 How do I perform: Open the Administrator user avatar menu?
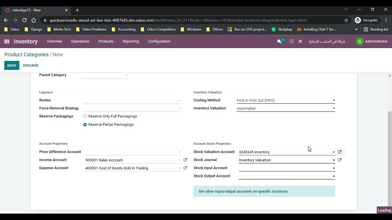coord(372,41)
